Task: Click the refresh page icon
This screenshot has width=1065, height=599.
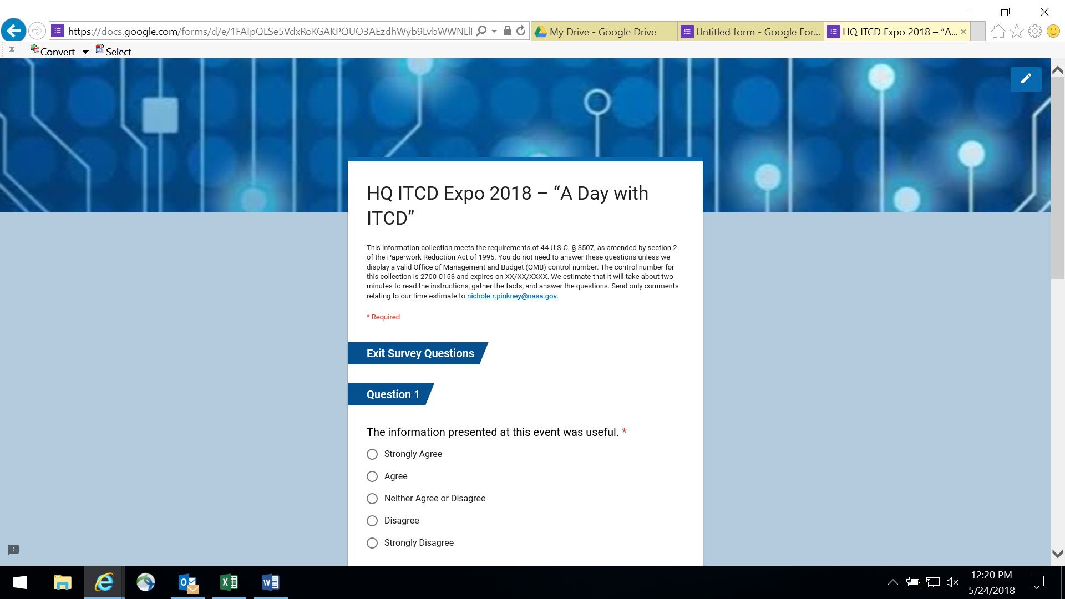Action: pos(521,31)
